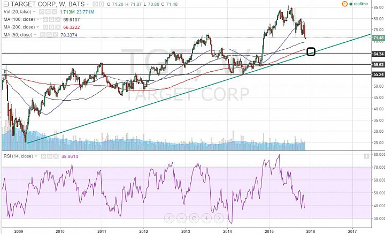385x234 pixels.
Task: Expand the MA (50, close) dropdown arrow
Action: tap(35, 35)
